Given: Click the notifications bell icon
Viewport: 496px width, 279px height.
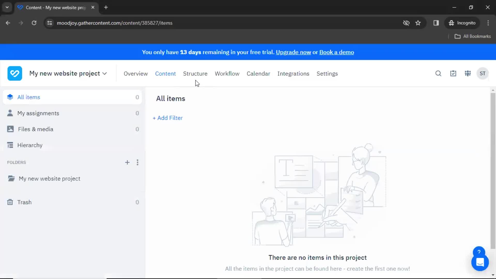Looking at the screenshot, I should coord(453,73).
